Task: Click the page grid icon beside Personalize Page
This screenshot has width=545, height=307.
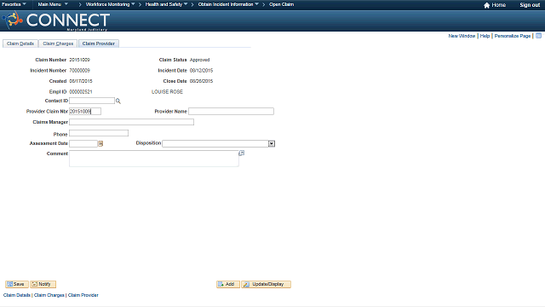Action: [x=538, y=36]
